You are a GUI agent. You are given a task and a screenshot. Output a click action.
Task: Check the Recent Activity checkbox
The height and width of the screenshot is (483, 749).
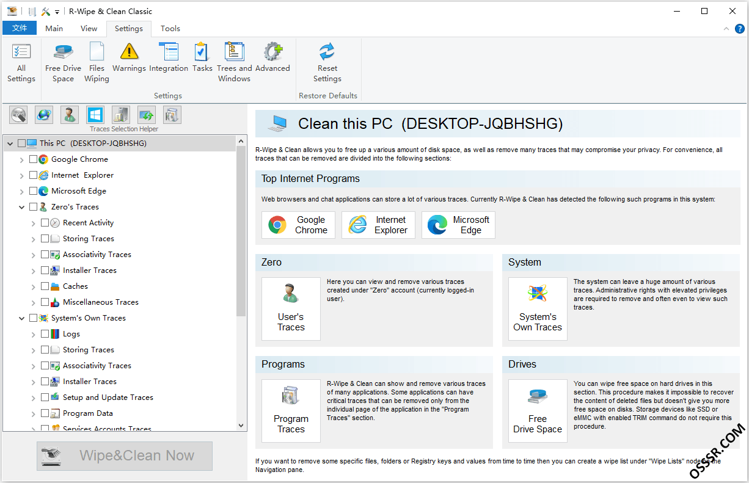(45, 223)
